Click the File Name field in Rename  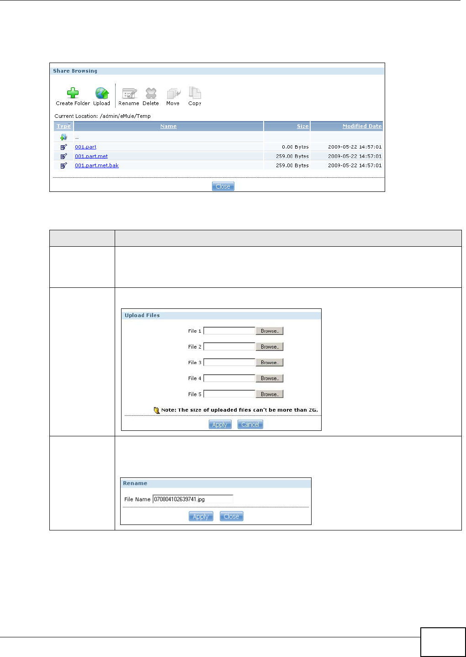[193, 499]
